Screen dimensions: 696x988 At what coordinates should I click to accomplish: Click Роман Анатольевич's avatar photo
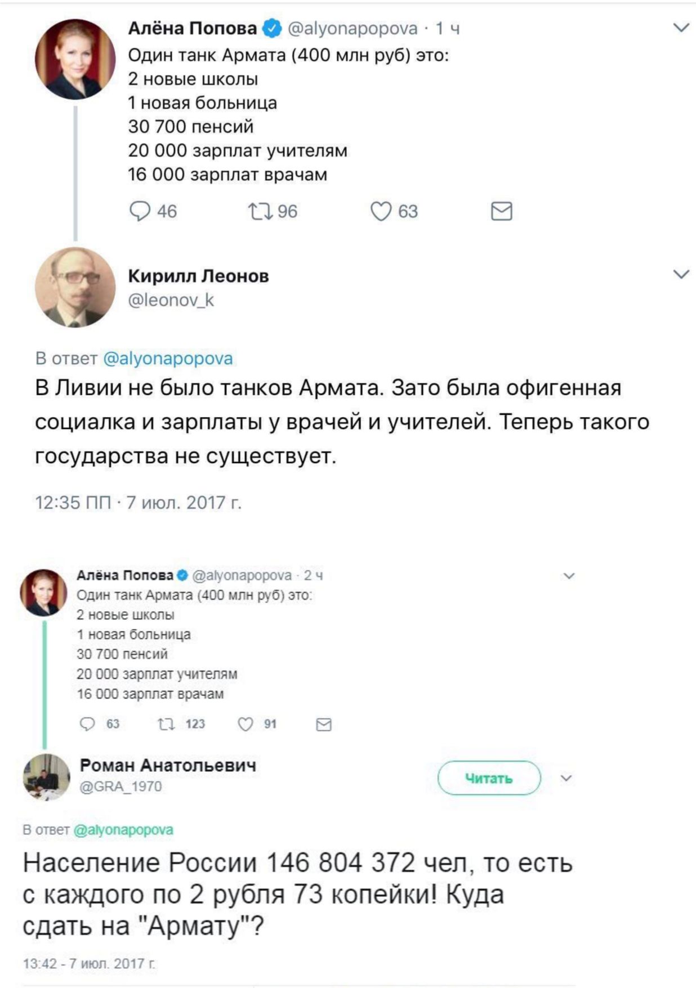click(x=46, y=777)
